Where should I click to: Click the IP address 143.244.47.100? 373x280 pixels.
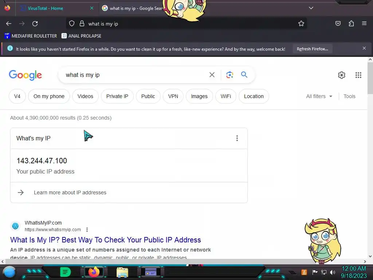pyautogui.click(x=42, y=161)
